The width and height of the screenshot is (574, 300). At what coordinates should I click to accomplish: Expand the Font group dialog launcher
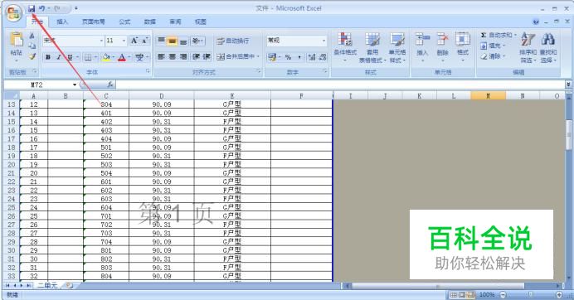point(148,71)
